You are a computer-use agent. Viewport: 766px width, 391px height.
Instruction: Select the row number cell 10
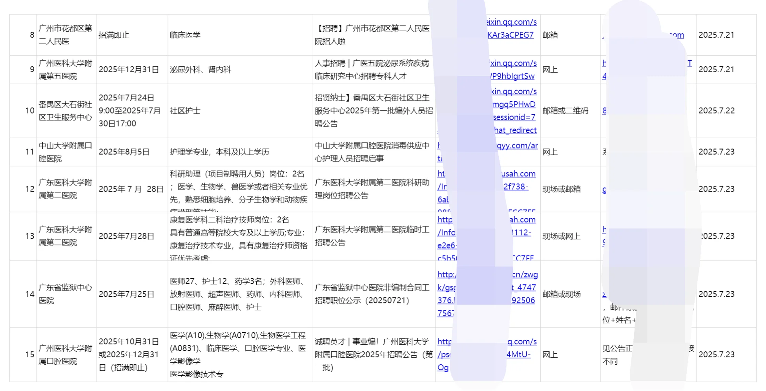(x=23, y=111)
